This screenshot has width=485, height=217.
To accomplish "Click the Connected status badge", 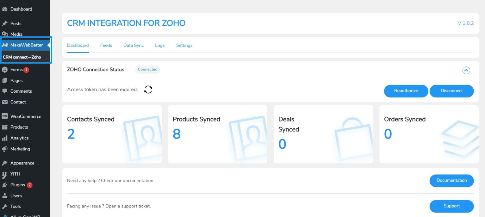I will (x=148, y=70).
